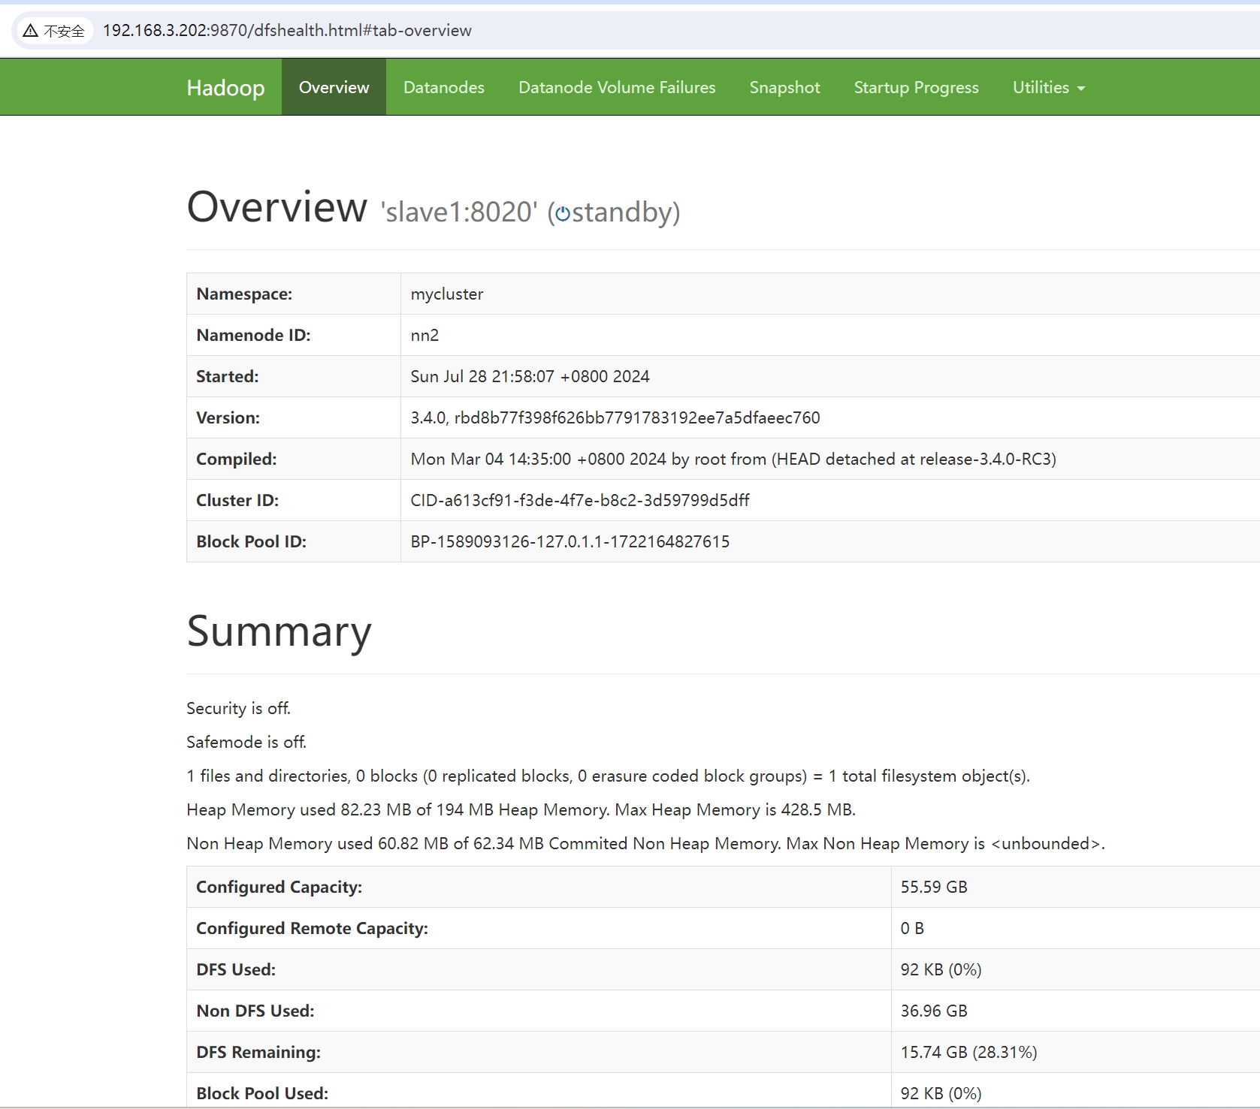Click the 'Security is off.' line

[x=238, y=708]
